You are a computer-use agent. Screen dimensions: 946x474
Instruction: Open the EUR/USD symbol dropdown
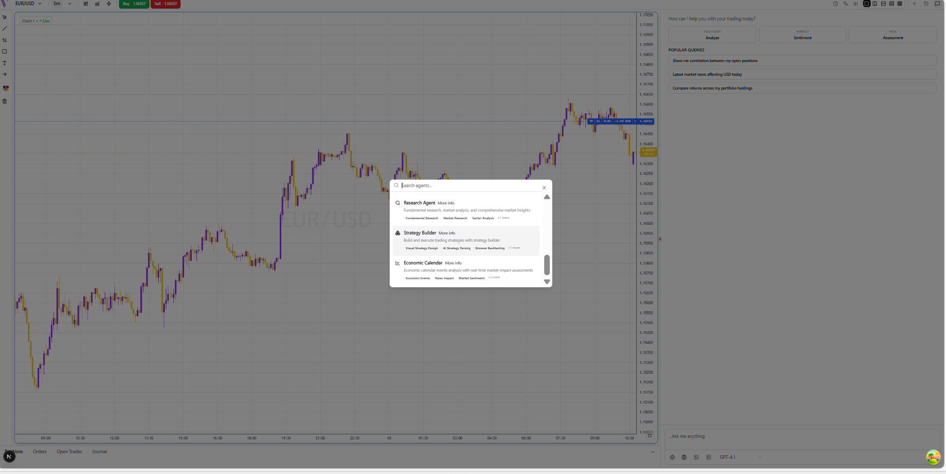(x=28, y=4)
